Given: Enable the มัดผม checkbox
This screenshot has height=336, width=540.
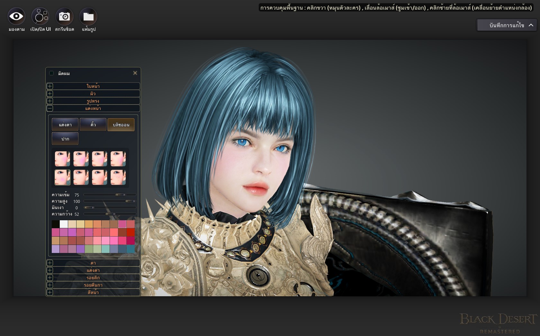Looking at the screenshot, I should click(51, 73).
